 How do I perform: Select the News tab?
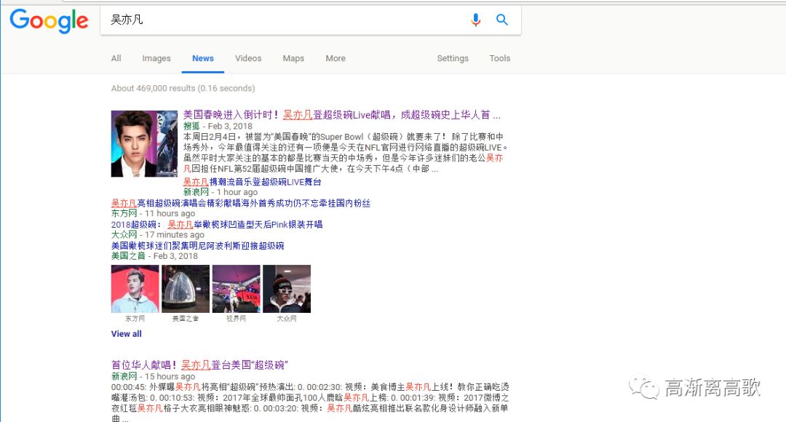[203, 58]
